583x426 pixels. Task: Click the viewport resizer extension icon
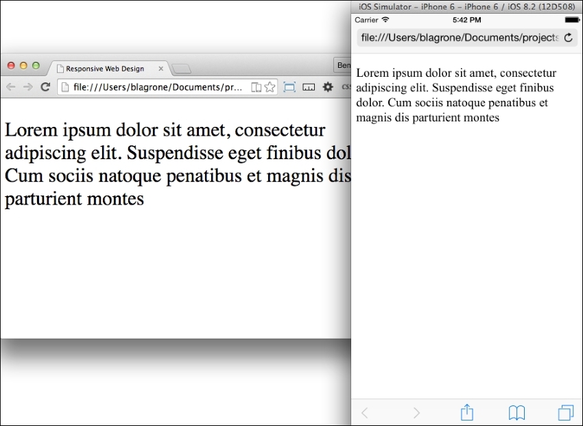tap(289, 86)
